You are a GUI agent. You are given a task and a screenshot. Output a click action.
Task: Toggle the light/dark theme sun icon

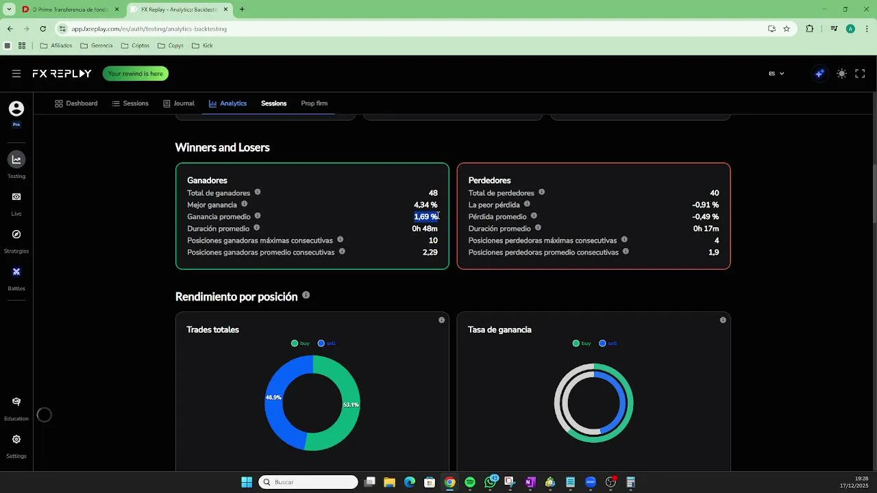[x=842, y=73]
